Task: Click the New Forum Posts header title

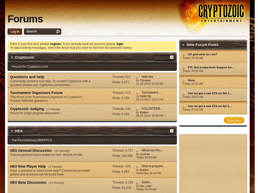Action: 202,45
